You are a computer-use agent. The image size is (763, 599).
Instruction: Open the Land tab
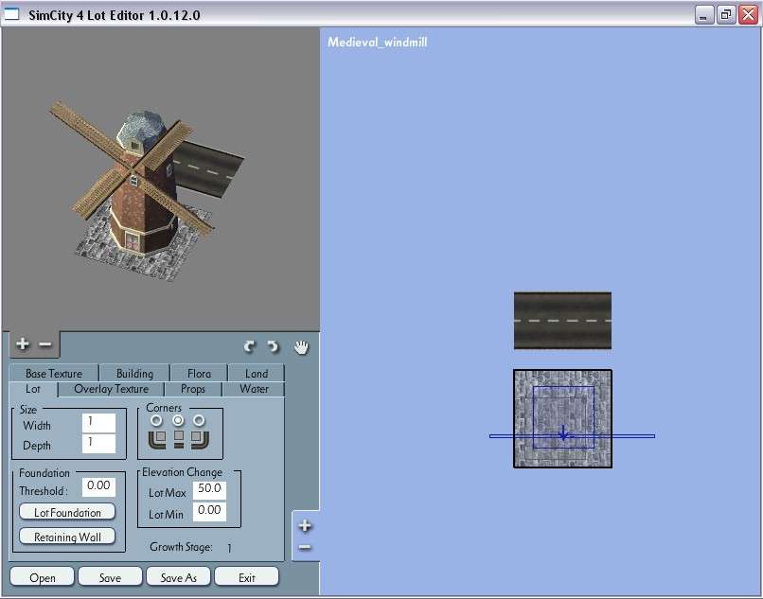pyautogui.click(x=257, y=373)
